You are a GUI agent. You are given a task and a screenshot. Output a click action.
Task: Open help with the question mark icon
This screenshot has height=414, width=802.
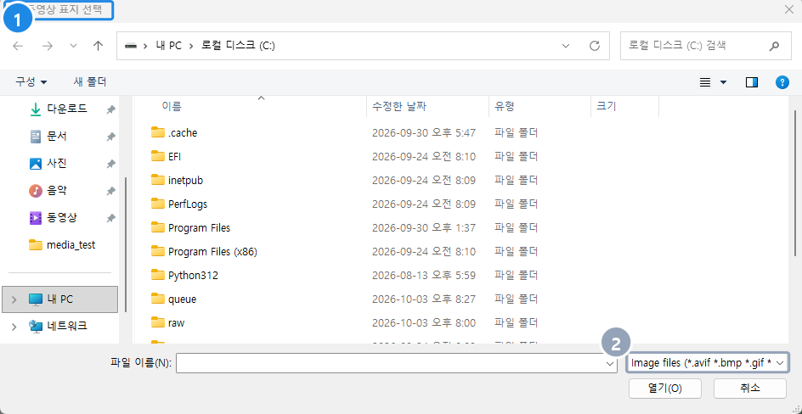coord(782,82)
